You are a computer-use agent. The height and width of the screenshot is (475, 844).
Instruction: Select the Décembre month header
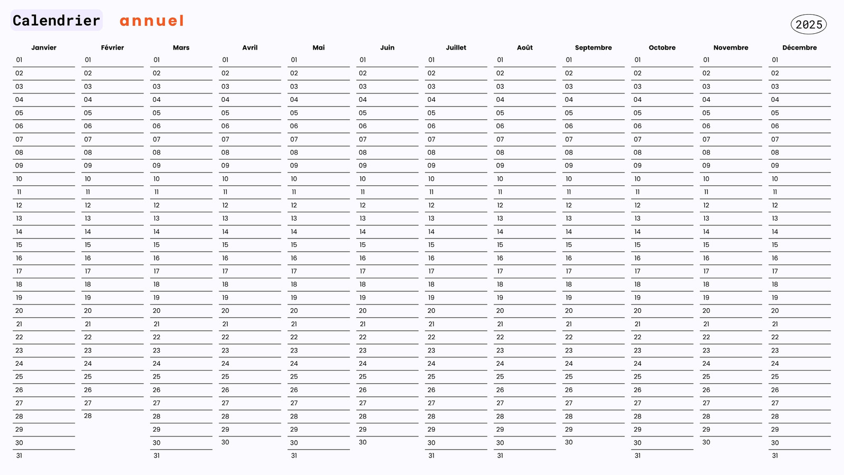[800, 47]
